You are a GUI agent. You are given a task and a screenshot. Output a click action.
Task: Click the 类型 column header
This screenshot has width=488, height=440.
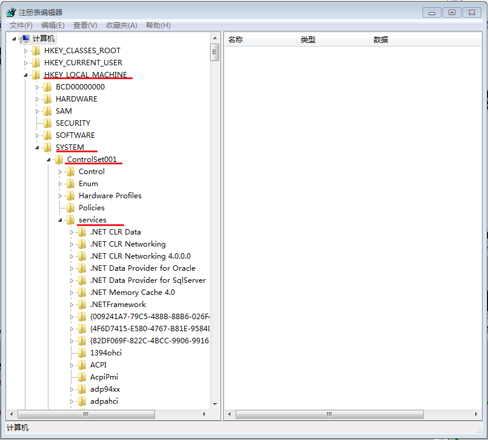click(334, 40)
